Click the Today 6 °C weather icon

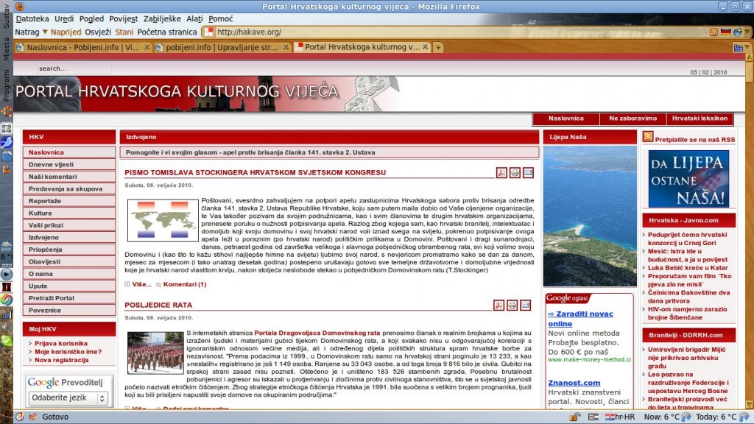[744, 417]
